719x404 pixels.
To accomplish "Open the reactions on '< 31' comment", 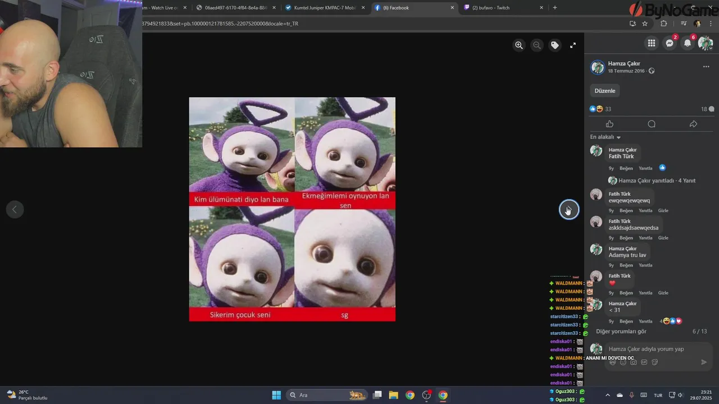I will click(x=672, y=322).
